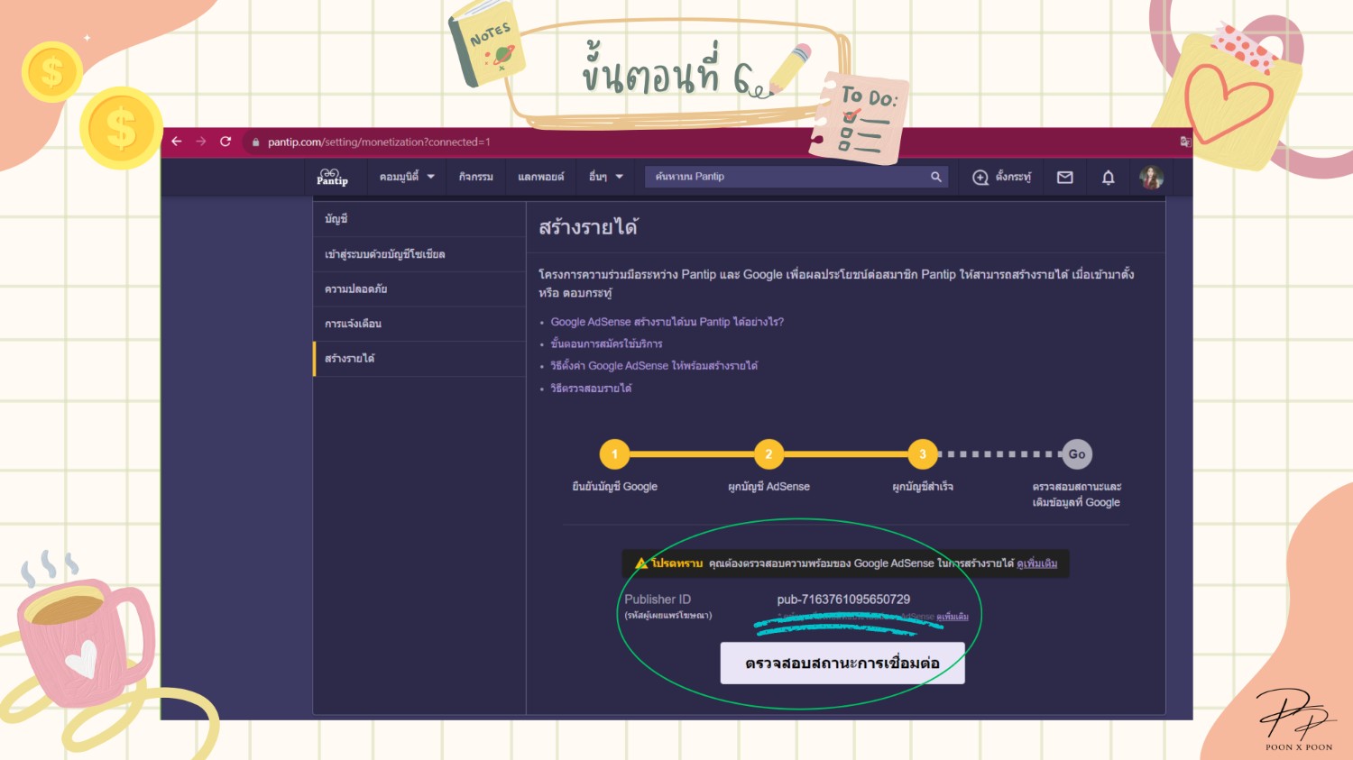Open the messages envelope icon
Image resolution: width=1353 pixels, height=760 pixels.
[x=1065, y=178]
